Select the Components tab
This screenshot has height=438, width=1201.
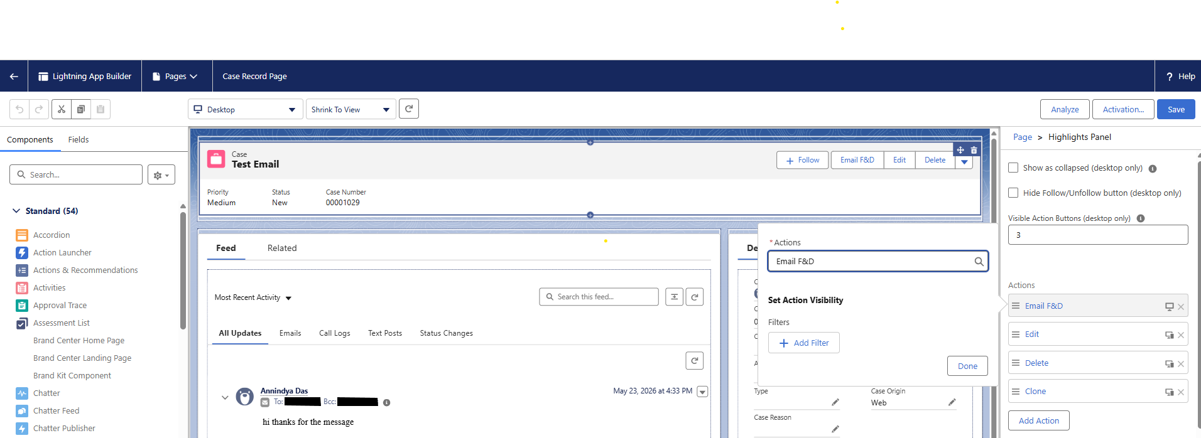click(30, 139)
